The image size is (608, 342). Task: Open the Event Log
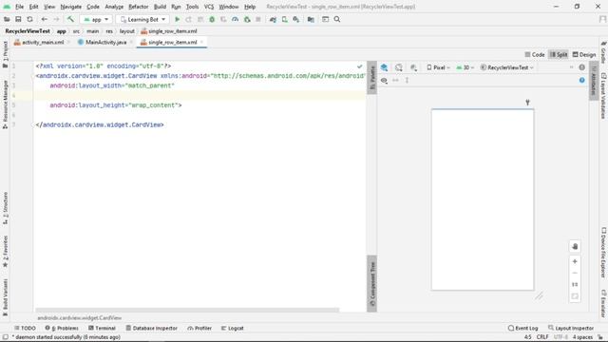(522, 328)
